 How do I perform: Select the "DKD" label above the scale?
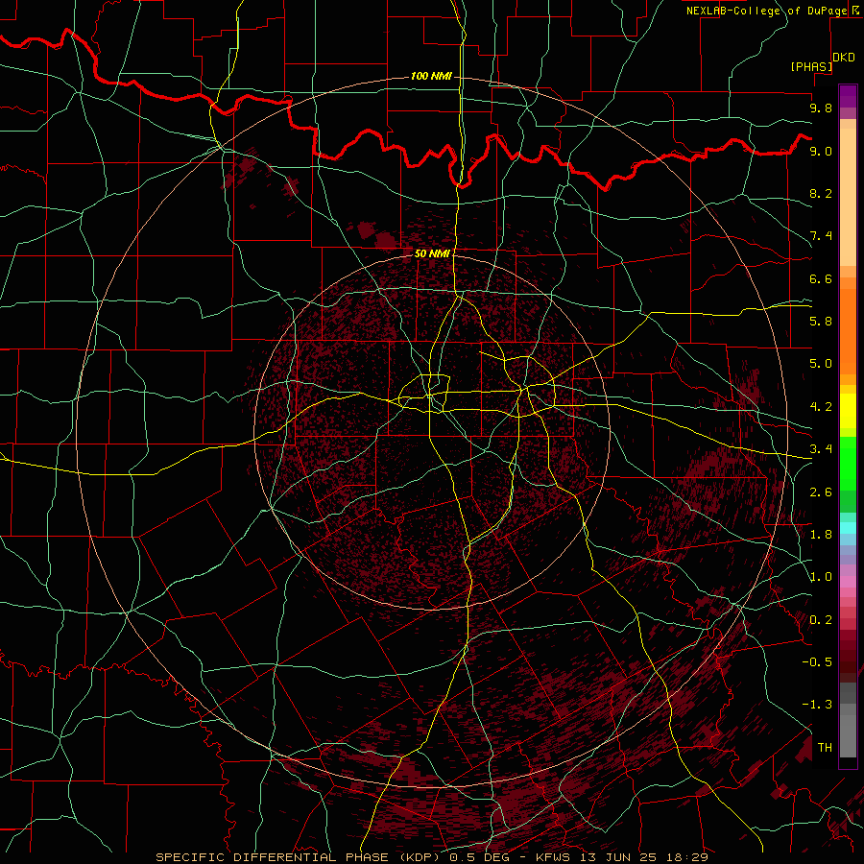[x=844, y=58]
